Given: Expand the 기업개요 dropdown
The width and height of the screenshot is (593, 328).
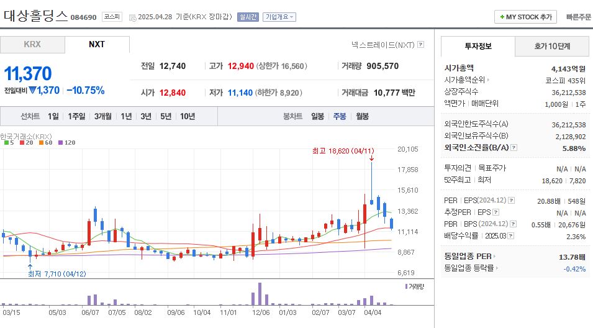Looking at the screenshot, I should coord(279,17).
